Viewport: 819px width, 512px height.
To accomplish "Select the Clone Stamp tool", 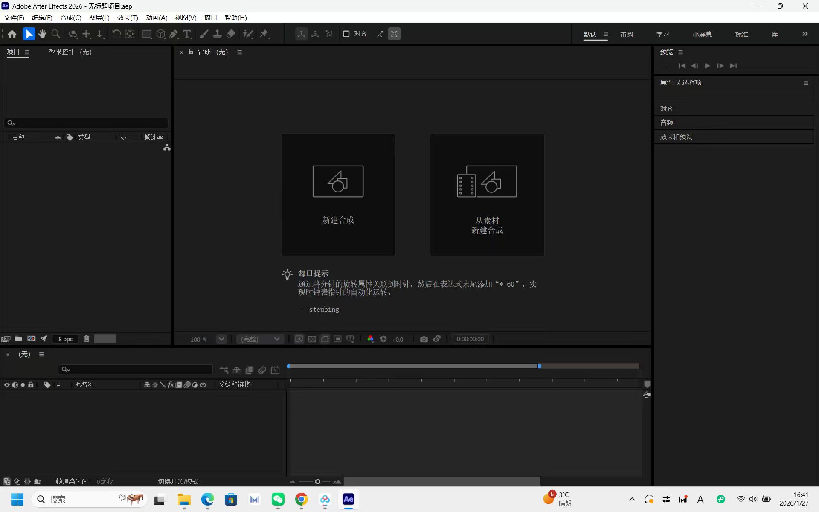I will (x=217, y=34).
